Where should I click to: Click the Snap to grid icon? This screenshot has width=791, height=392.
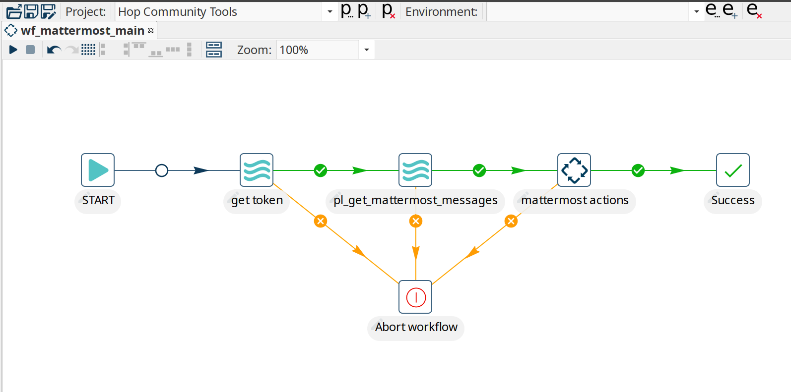pyautogui.click(x=88, y=50)
